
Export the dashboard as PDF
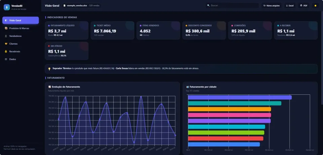tap(303, 6)
